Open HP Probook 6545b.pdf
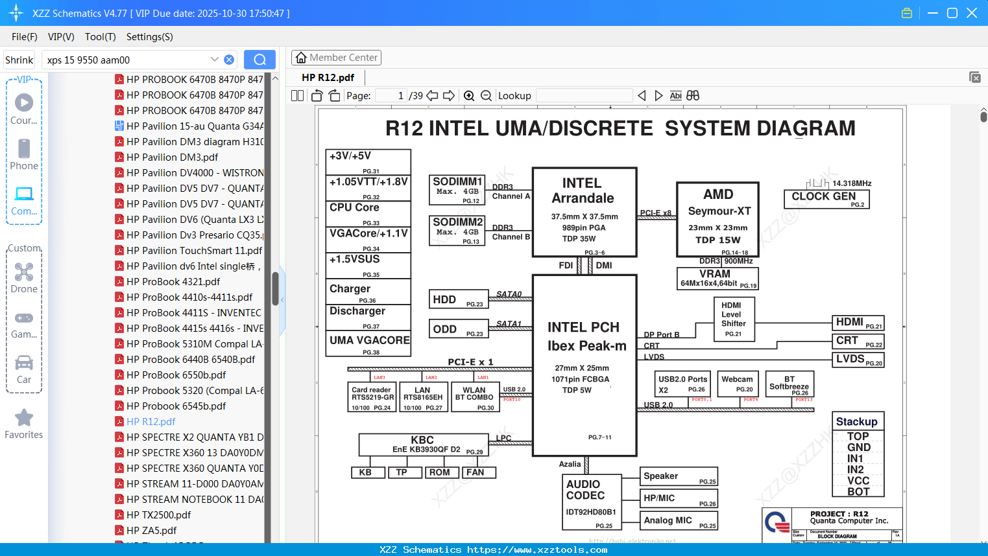Screen dimensions: 988x556 point(176,406)
